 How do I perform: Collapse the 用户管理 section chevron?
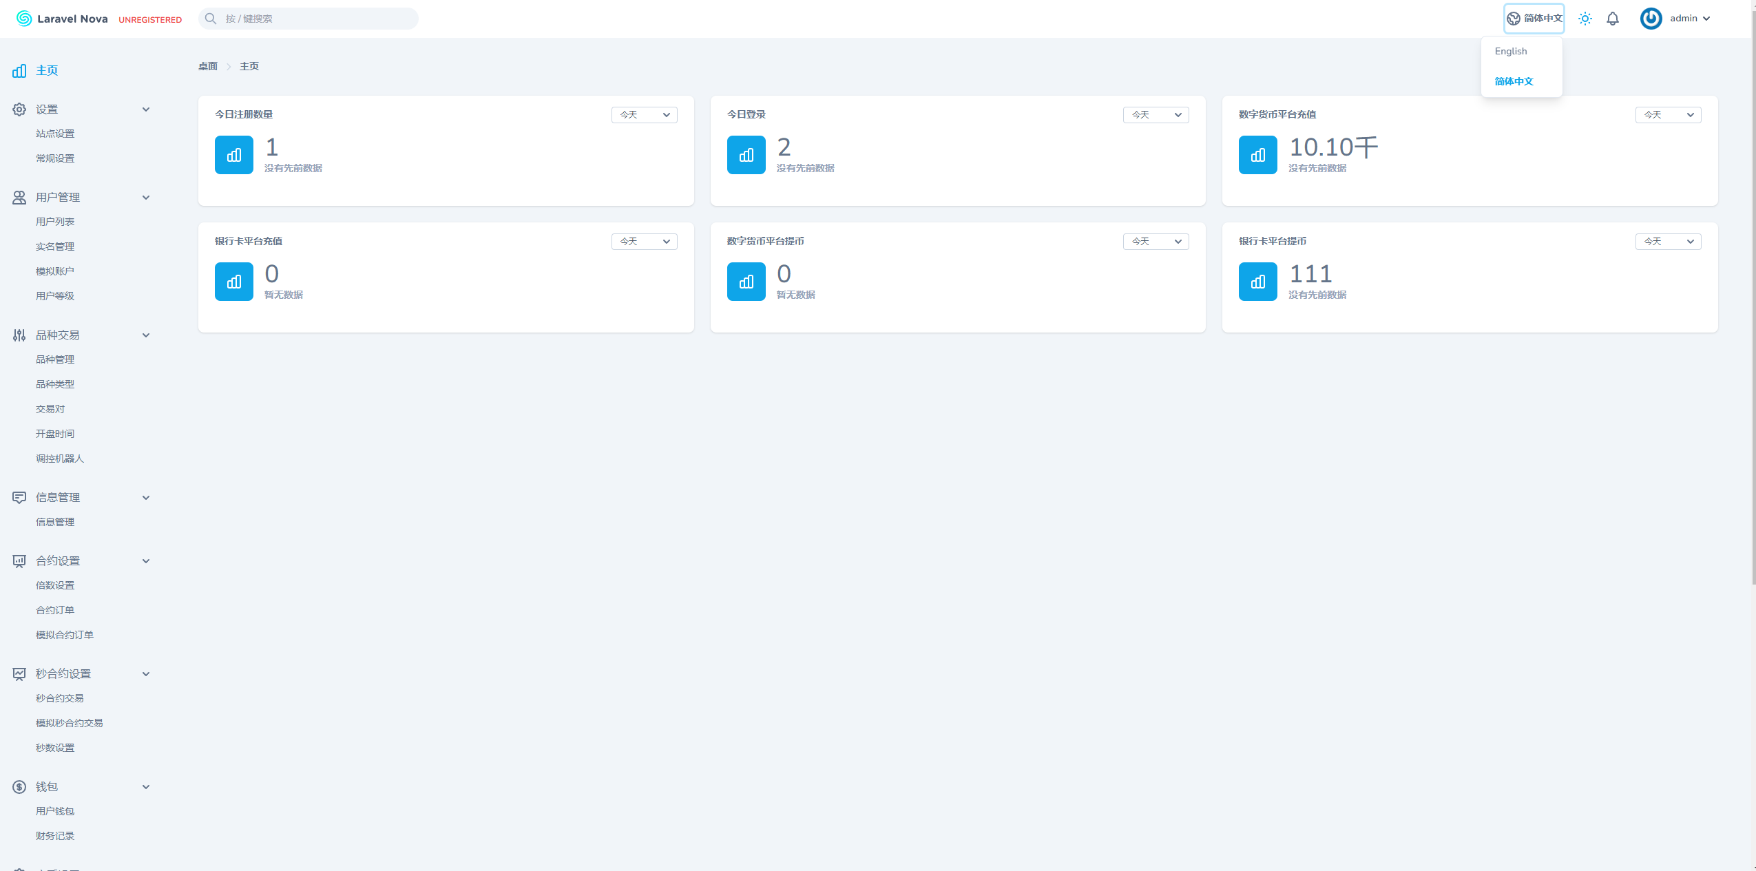pyautogui.click(x=146, y=198)
